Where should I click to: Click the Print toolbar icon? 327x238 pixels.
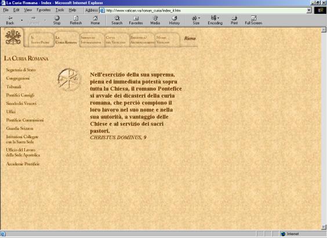pos(234,18)
